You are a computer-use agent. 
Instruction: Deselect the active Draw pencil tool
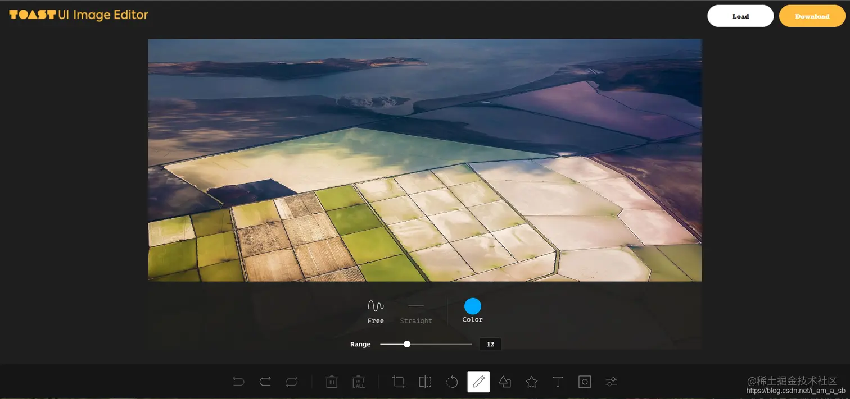pyautogui.click(x=478, y=382)
